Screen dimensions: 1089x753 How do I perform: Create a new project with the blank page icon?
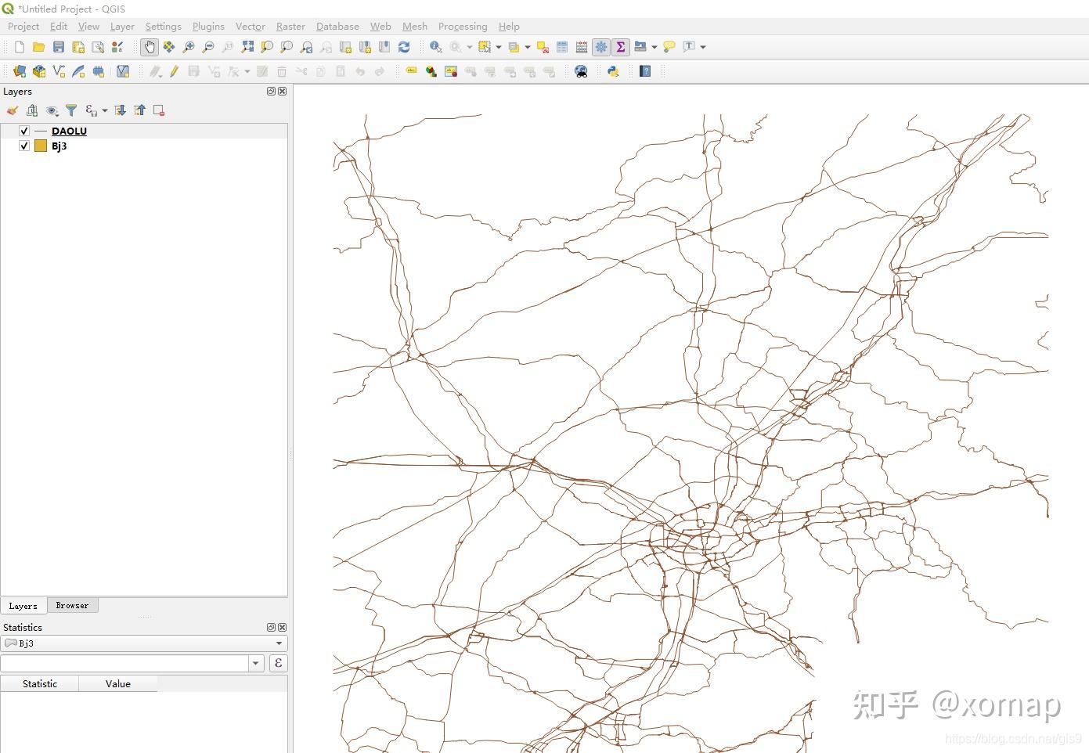pos(20,47)
